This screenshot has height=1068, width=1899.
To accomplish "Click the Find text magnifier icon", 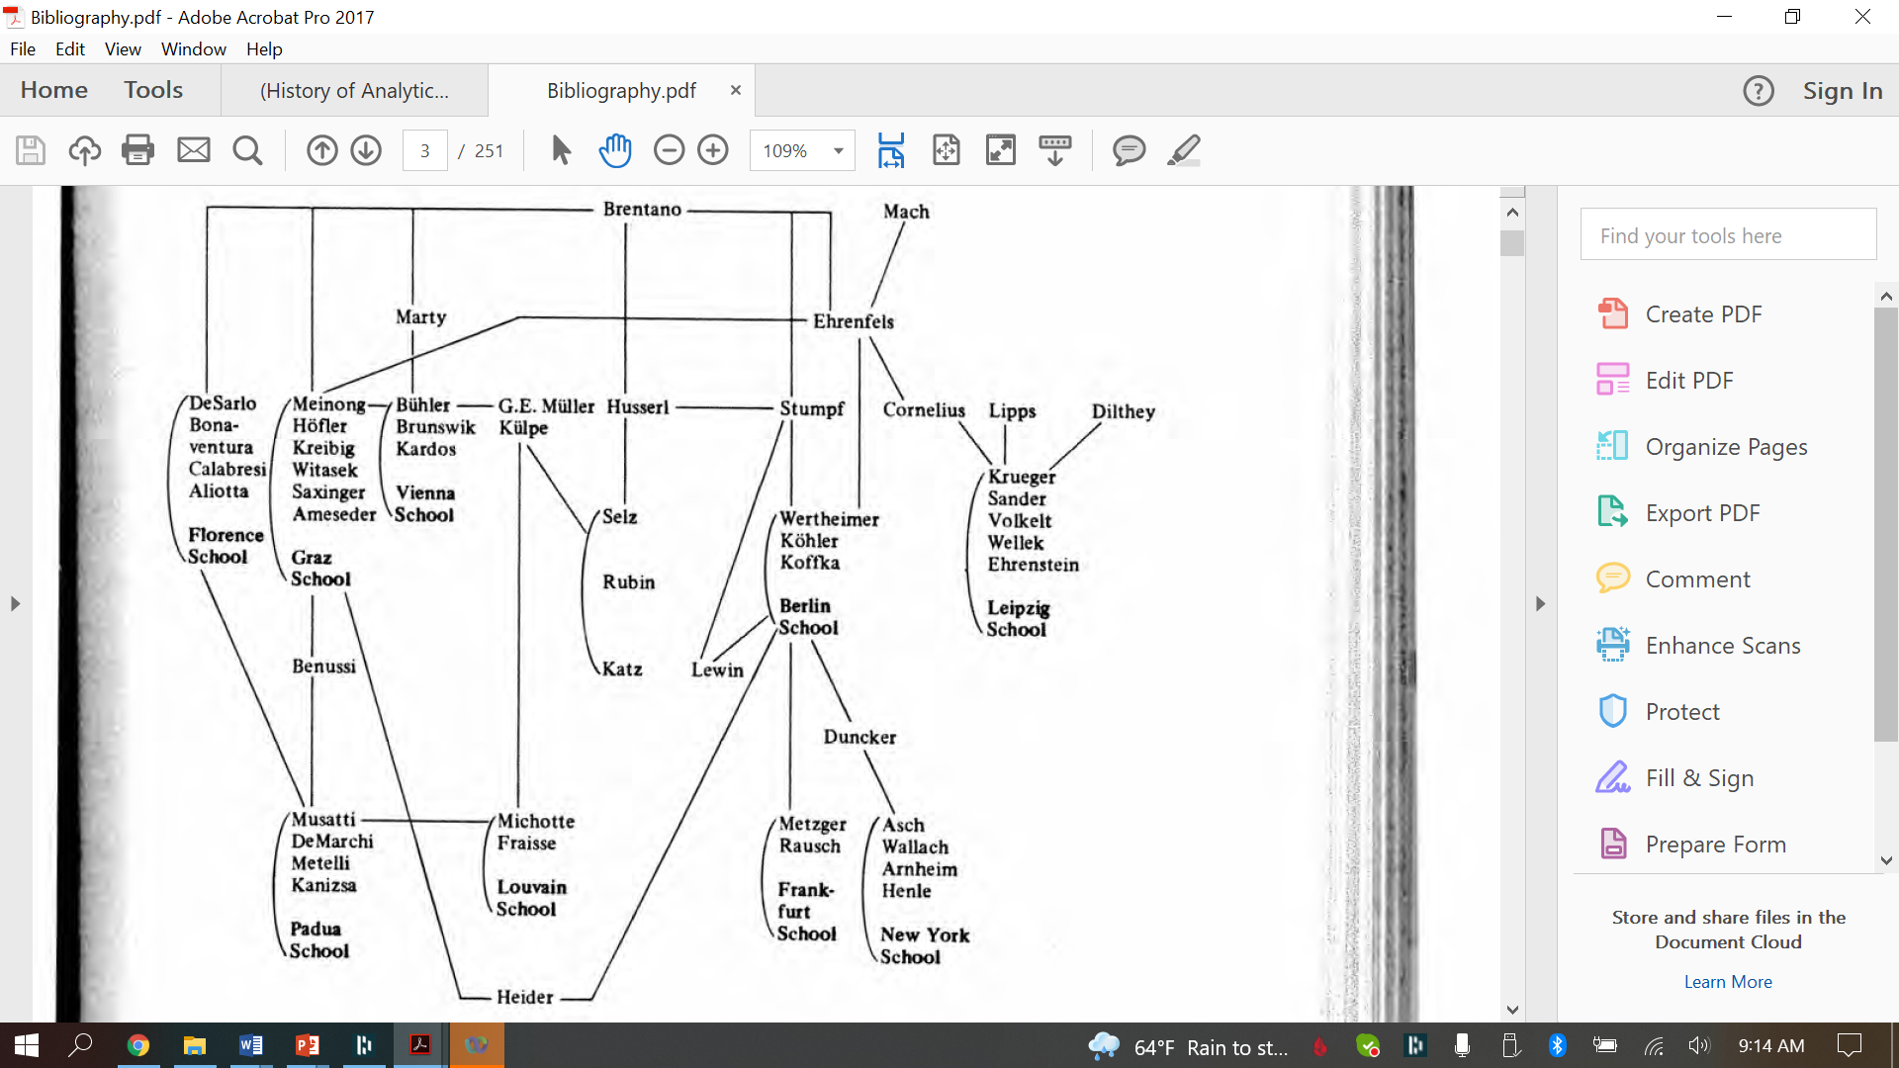I will [247, 150].
